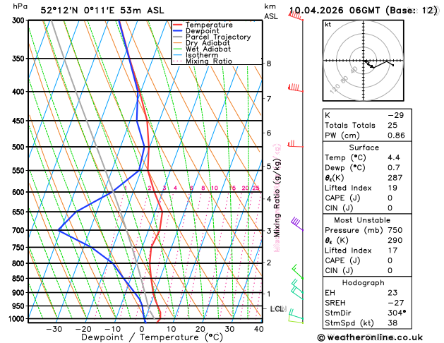Click the date text 10.04.2026 06GMT

(x=335, y=11)
